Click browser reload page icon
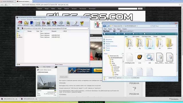The width and height of the screenshot is (183, 103). (10, 5)
